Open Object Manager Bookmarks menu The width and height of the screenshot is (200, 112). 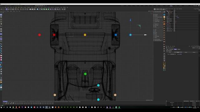pyautogui.click(x=180, y=9)
